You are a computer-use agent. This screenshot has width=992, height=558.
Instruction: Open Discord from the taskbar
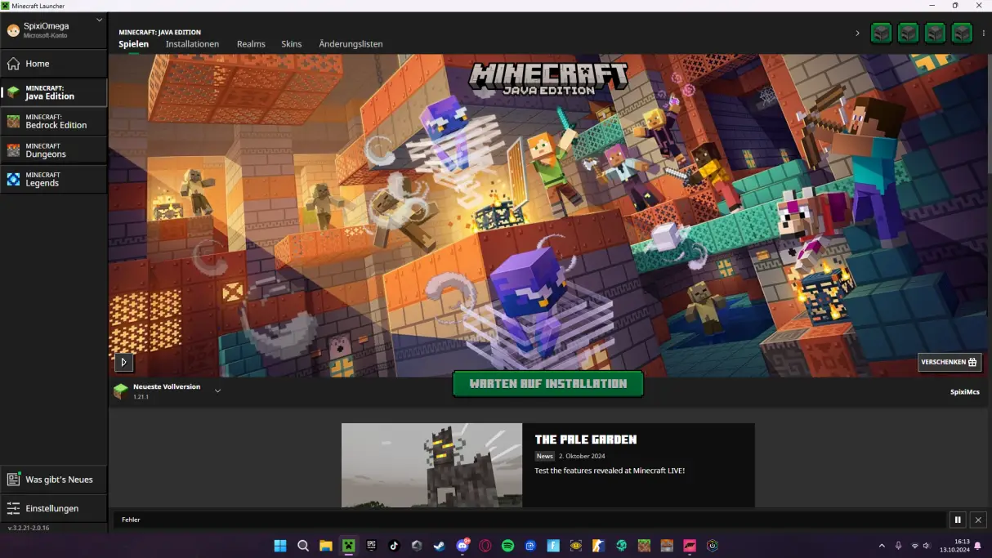click(x=462, y=546)
